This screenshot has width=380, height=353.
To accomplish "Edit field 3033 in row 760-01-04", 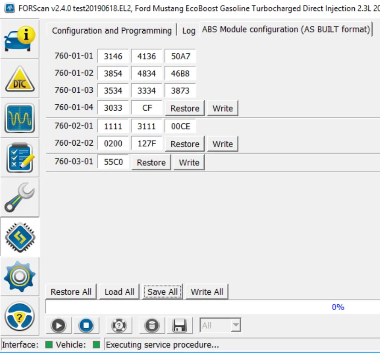I will point(113,108).
